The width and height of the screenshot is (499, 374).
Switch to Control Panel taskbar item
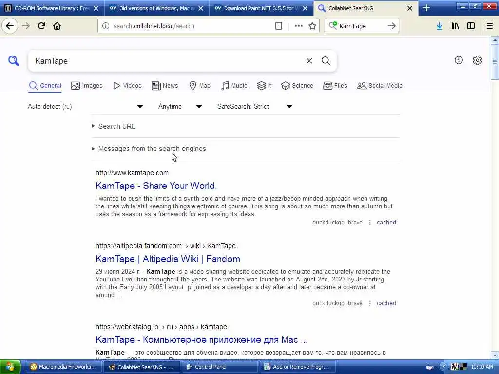[x=219, y=367]
